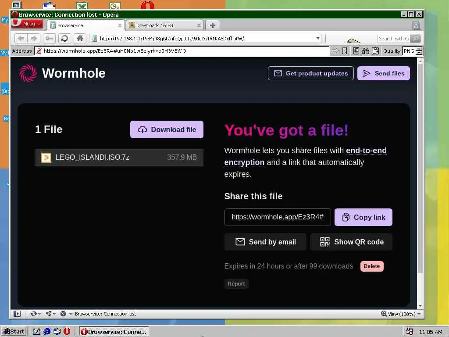Launch Opera from quick launch

(x=67, y=332)
